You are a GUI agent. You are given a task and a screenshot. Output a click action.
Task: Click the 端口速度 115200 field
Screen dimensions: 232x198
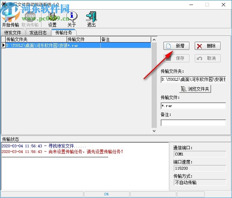pyautogui.click(x=200, y=168)
